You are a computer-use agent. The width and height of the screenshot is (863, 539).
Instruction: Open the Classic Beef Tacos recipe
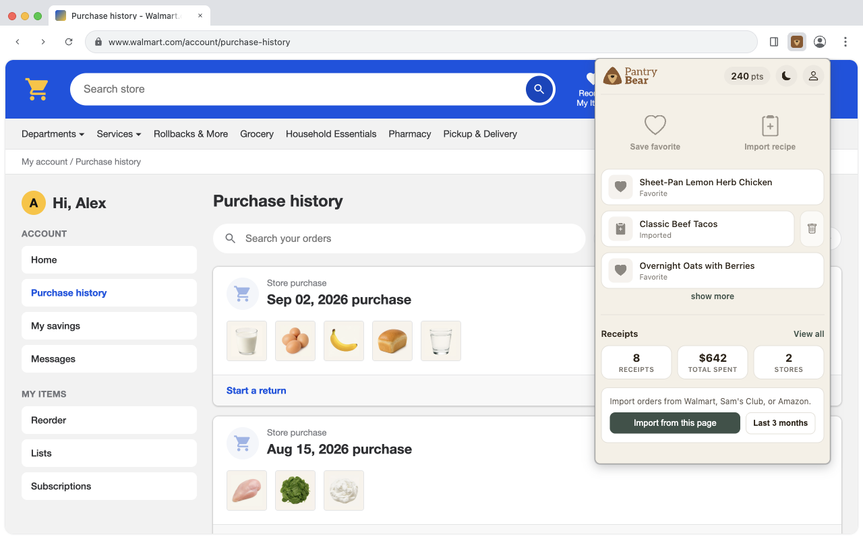click(698, 229)
